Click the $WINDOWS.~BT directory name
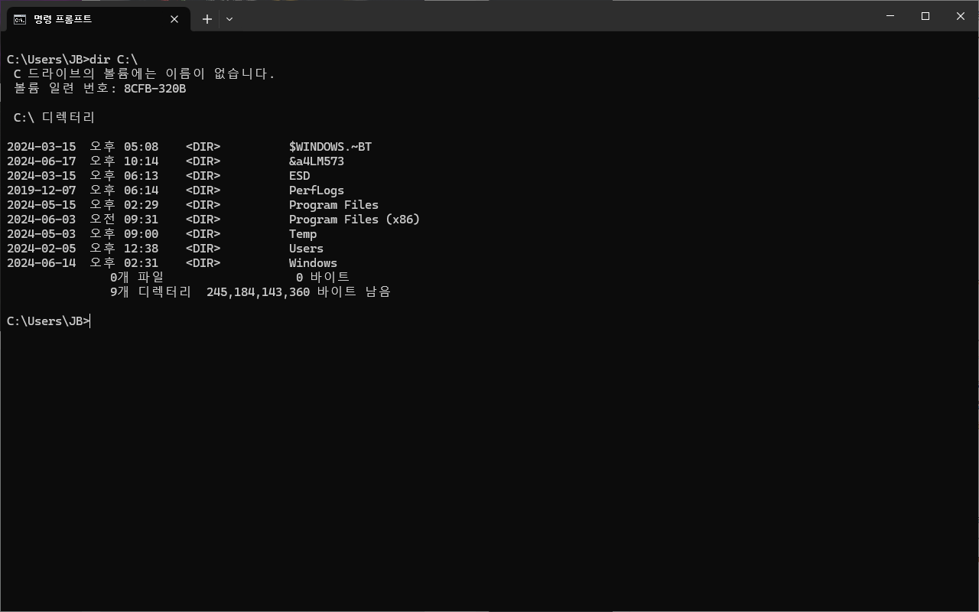The width and height of the screenshot is (979, 612). (x=330, y=147)
